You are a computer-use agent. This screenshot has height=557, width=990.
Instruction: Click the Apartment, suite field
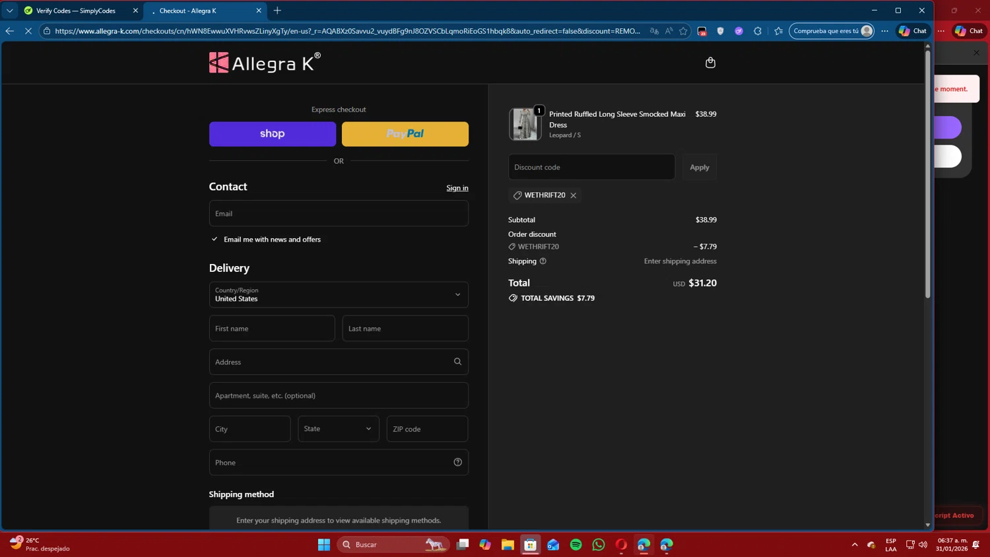tap(339, 395)
